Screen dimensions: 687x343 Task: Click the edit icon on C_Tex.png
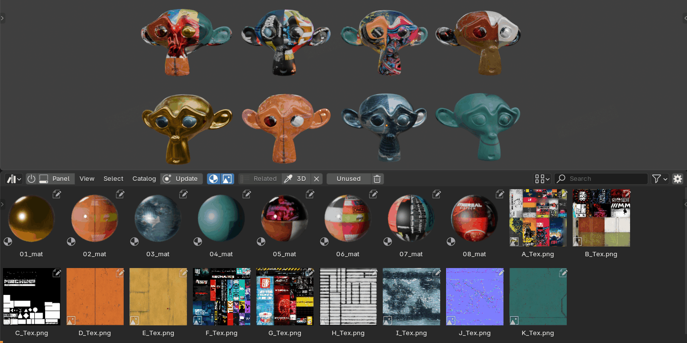57,272
